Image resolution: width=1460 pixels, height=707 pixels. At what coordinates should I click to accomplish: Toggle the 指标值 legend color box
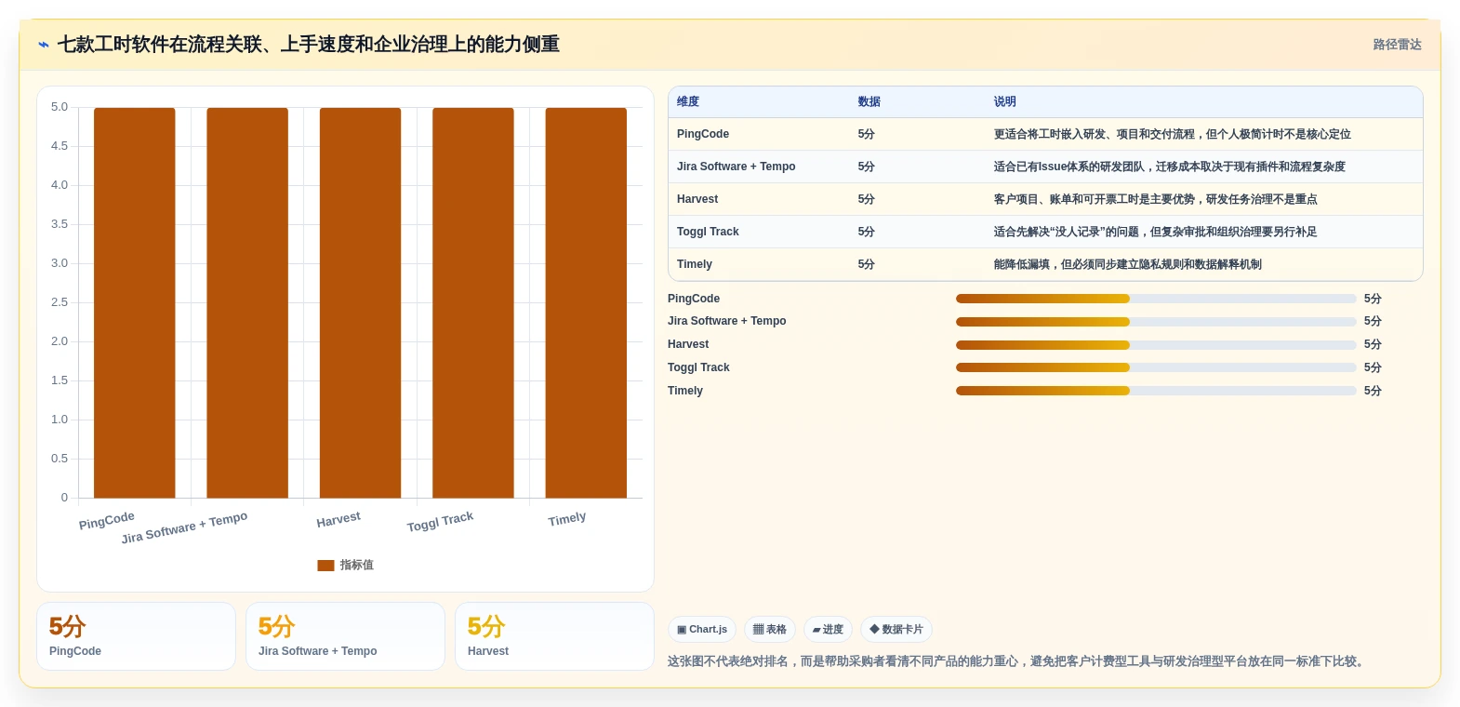tap(325, 566)
